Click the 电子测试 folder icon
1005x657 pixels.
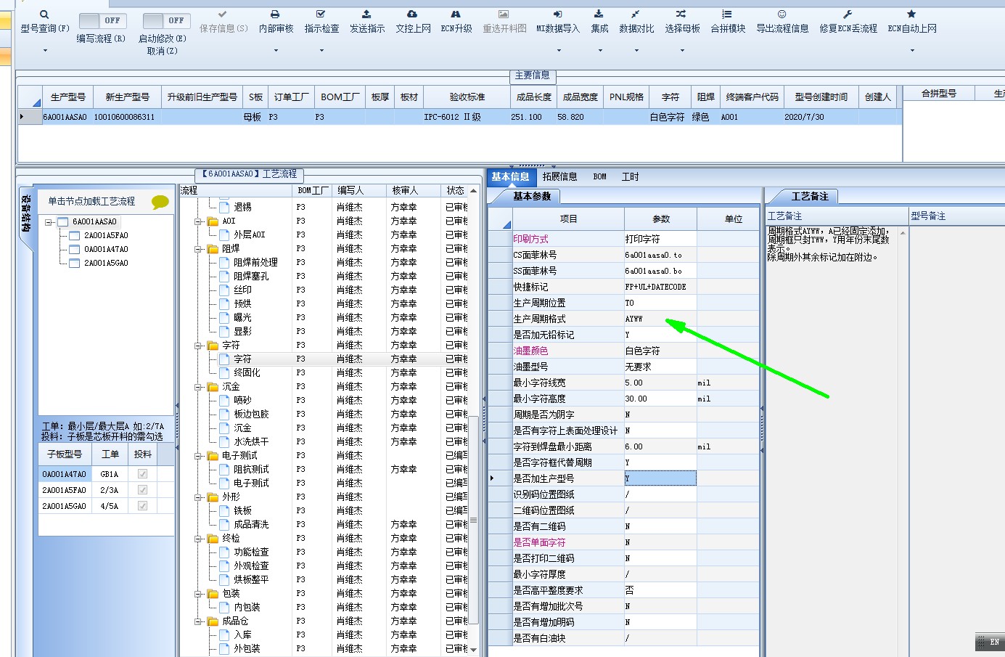(x=213, y=456)
